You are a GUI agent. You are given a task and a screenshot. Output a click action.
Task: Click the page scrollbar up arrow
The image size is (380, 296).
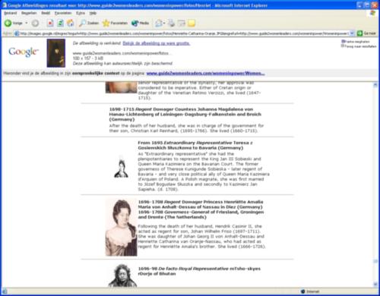pyautogui.click(x=375, y=85)
